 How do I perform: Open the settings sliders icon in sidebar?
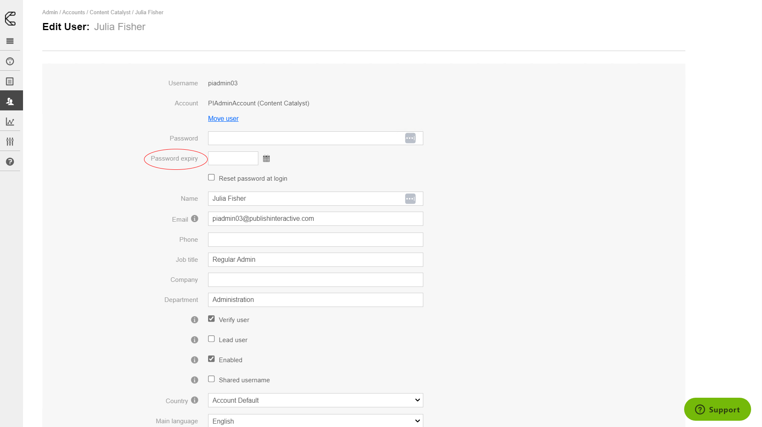click(x=10, y=142)
